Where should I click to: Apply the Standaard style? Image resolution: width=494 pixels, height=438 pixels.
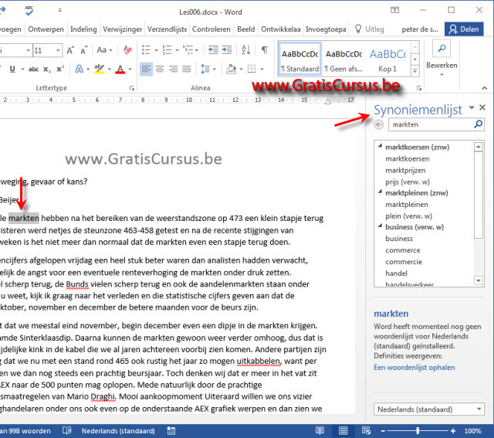pyautogui.click(x=299, y=59)
